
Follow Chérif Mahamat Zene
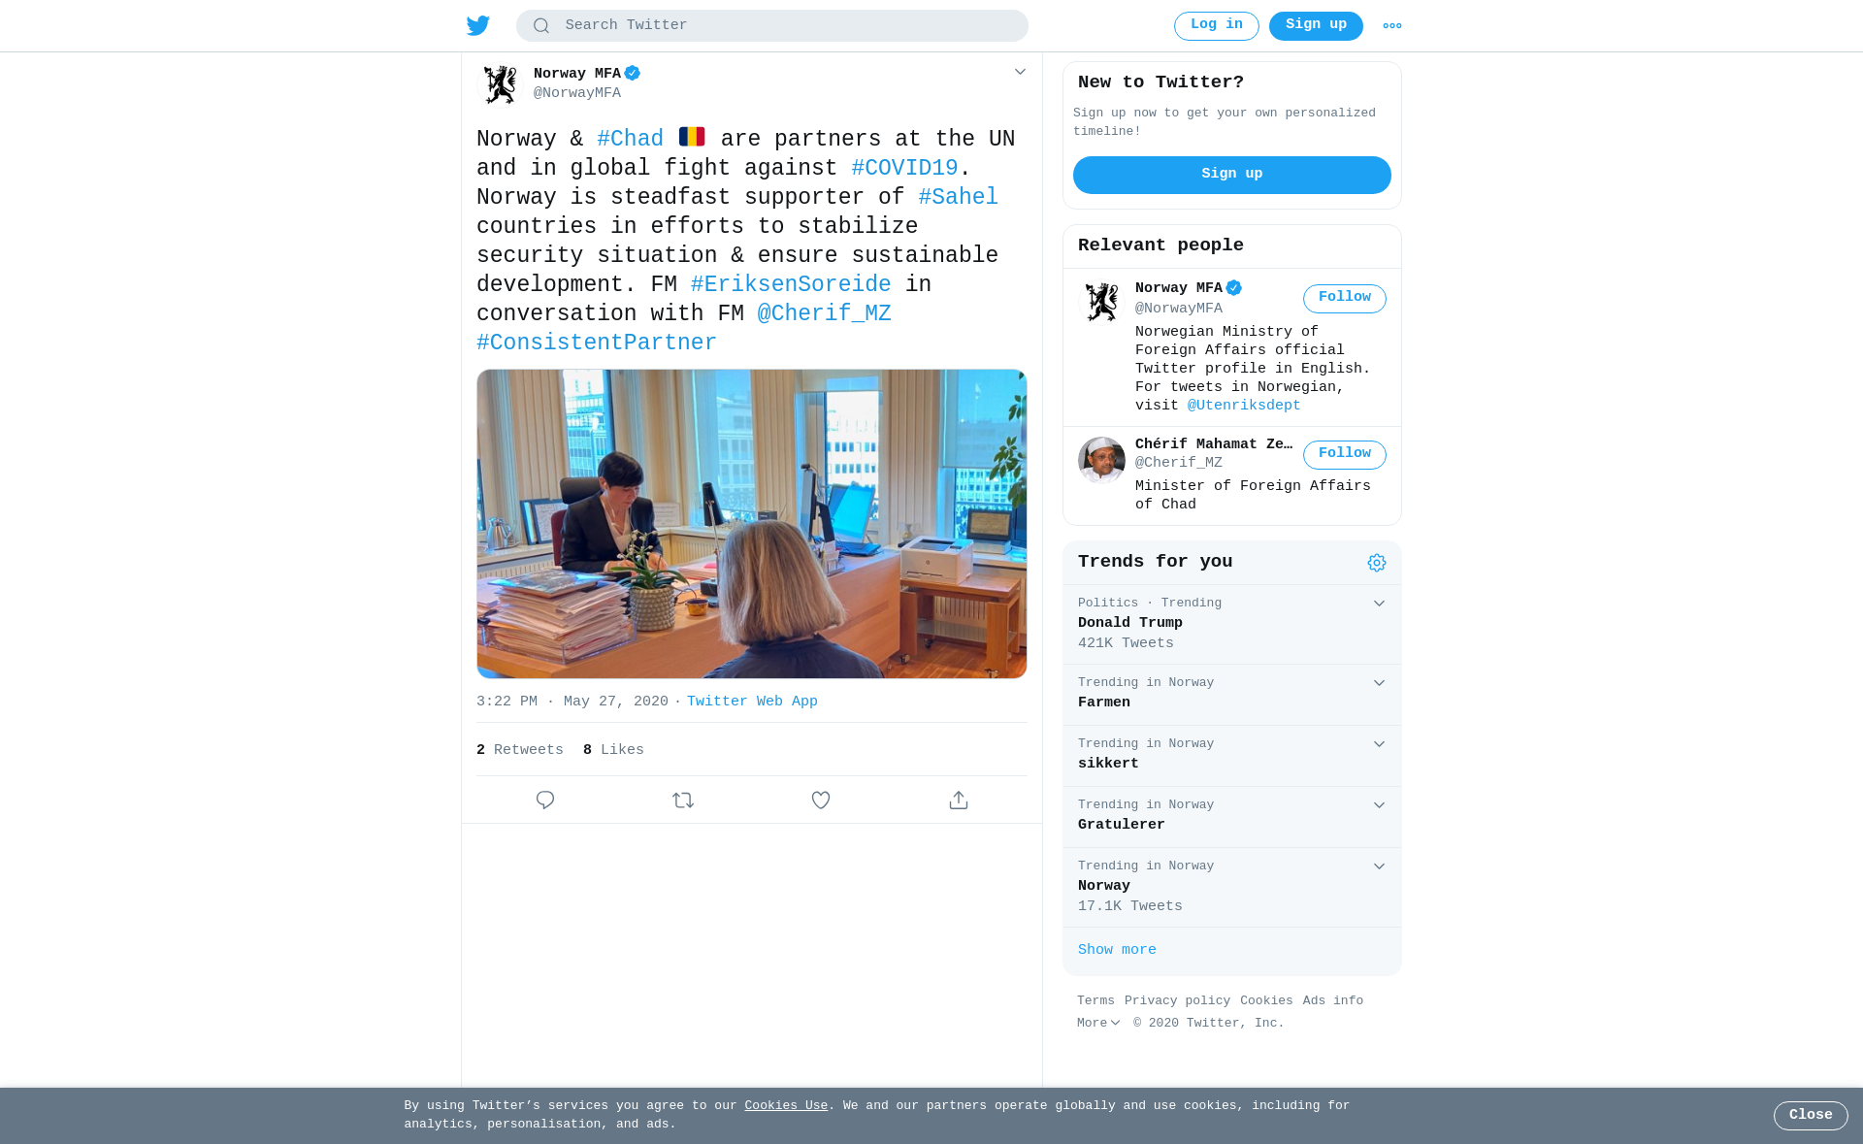pyautogui.click(x=1345, y=455)
